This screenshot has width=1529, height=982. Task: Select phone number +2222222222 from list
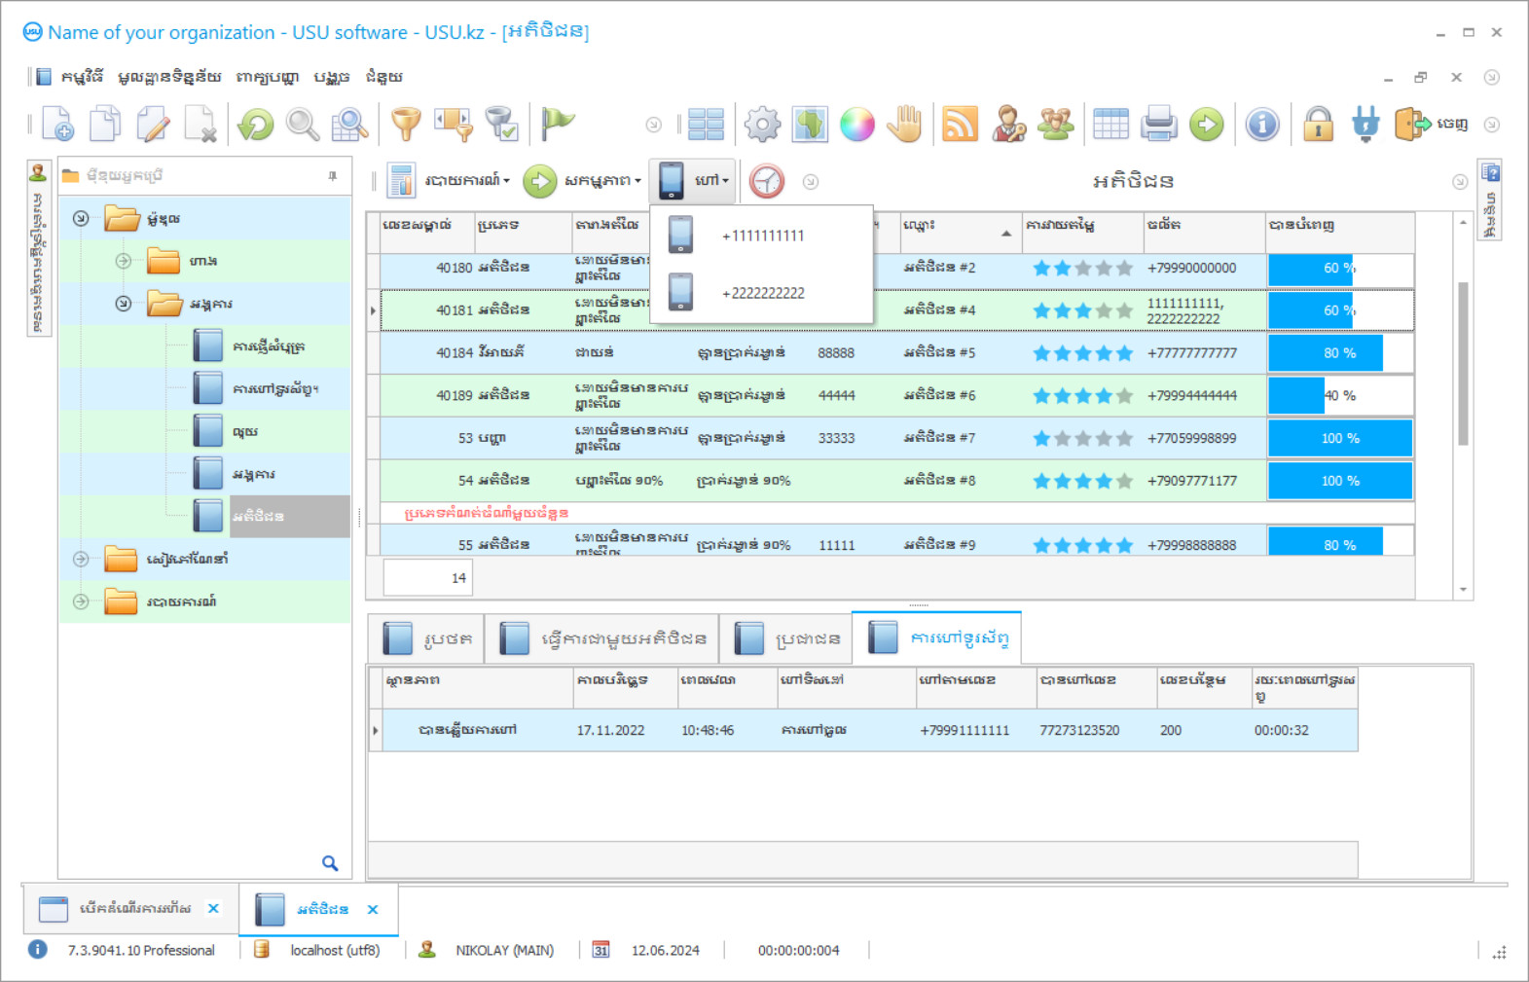(761, 293)
